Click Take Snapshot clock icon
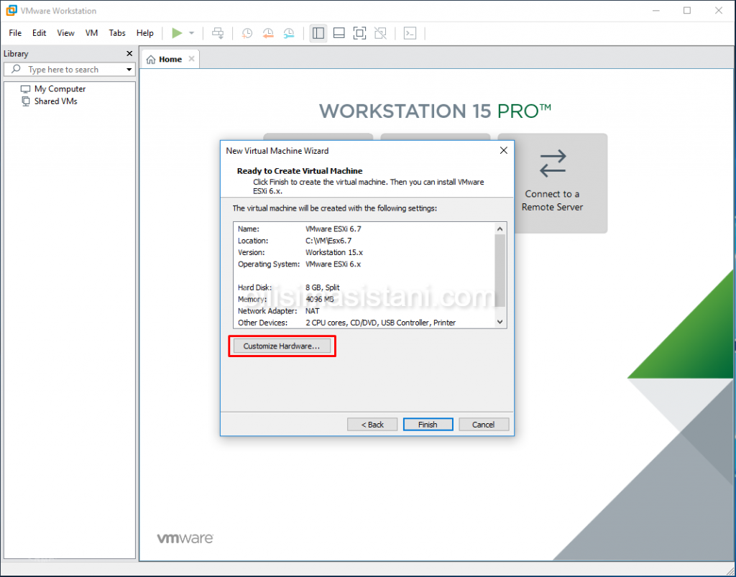The height and width of the screenshot is (577, 736). coord(247,33)
